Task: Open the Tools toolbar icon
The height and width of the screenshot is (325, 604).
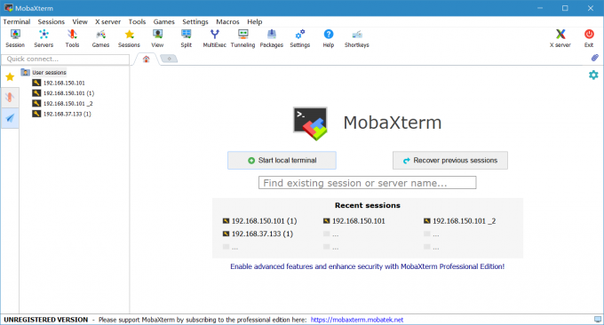Action: 72,38
